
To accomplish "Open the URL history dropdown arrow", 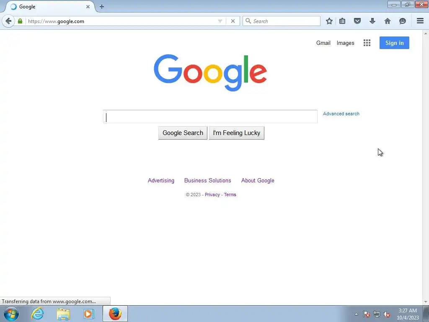I will tap(220, 21).
